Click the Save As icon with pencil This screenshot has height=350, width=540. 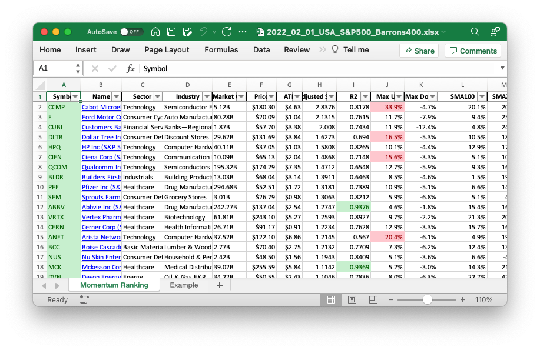[187, 32]
